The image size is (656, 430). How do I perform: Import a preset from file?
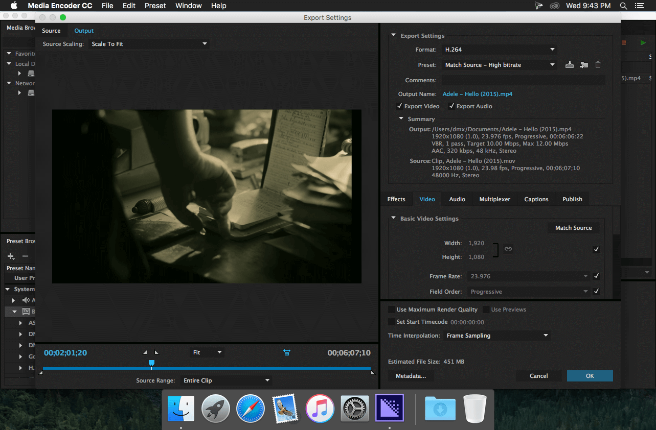[583, 65]
